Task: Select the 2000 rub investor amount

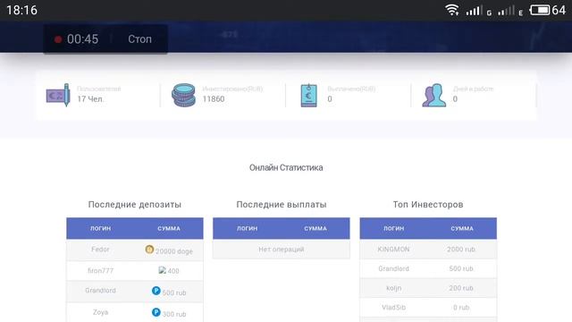Action: pyautogui.click(x=461, y=250)
